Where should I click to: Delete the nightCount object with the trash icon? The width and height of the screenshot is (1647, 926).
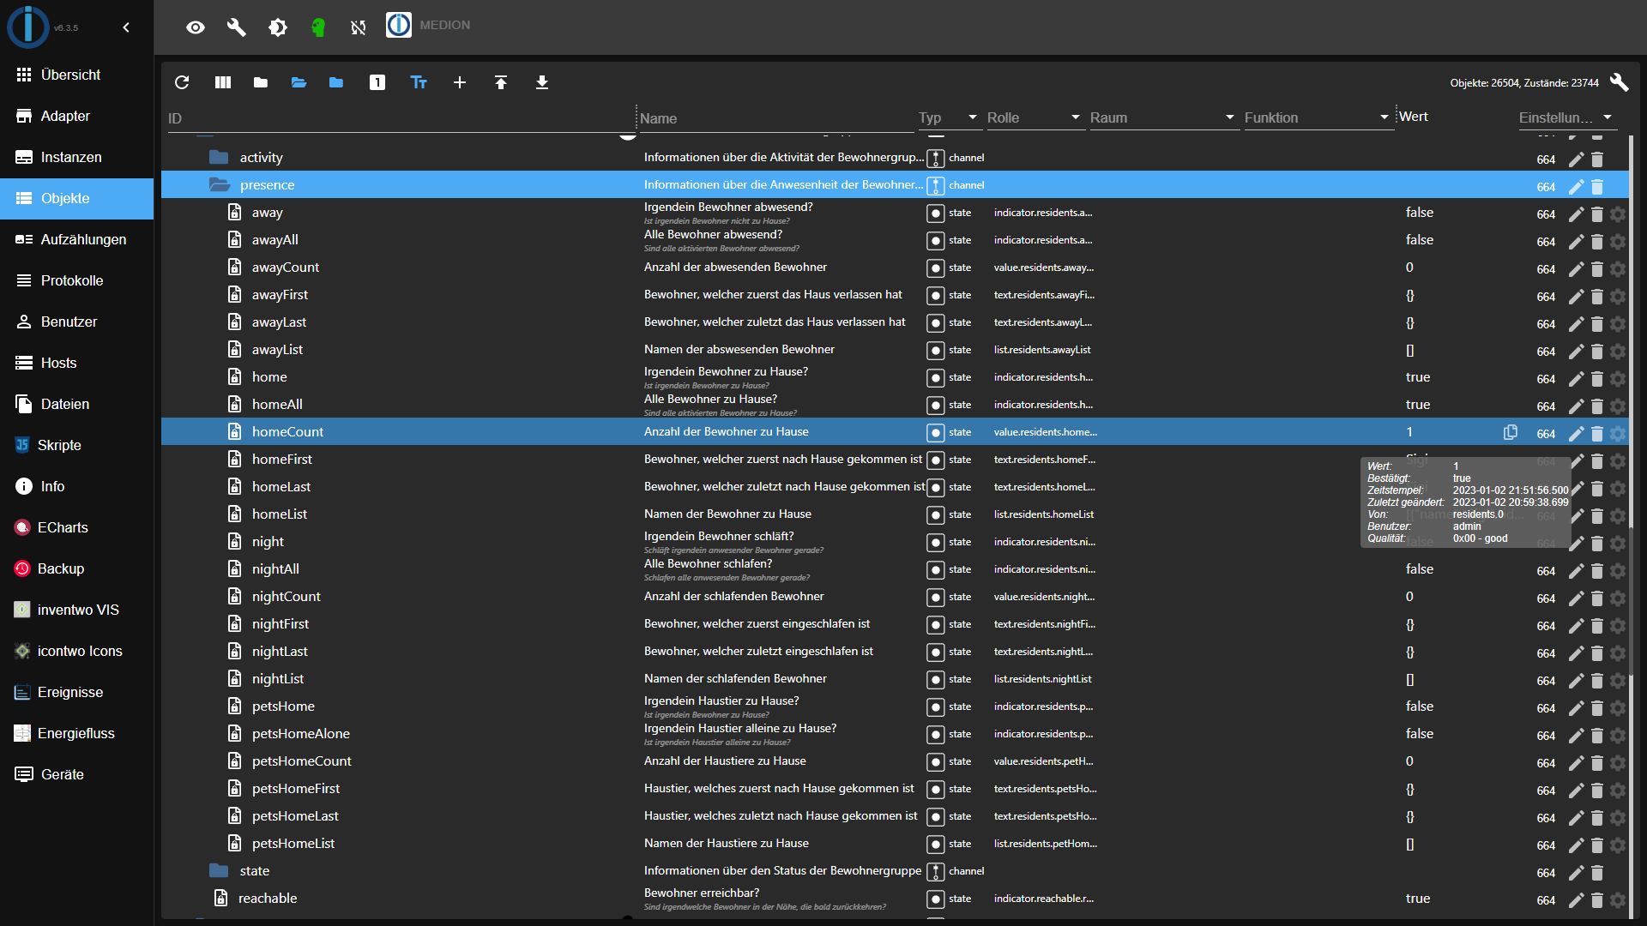pos(1597,598)
